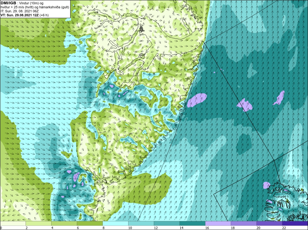Click the 2–4 m/s light green legend swatch
The image size is (308, 230).
tap(38, 224)
